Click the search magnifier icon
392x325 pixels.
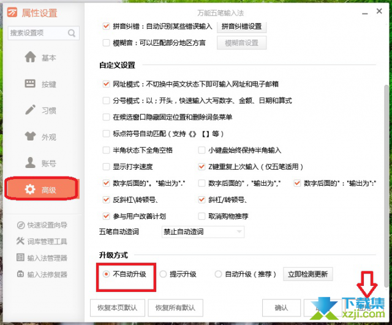point(72,33)
